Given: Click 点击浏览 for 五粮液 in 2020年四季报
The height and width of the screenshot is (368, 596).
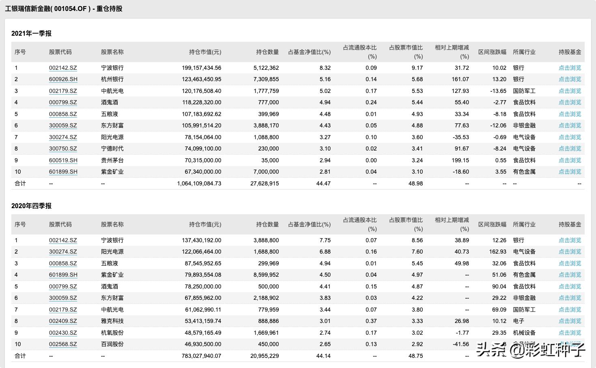Looking at the screenshot, I should click(x=570, y=263).
